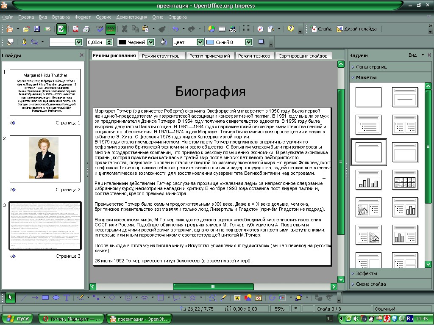434x325 pixels.
Task: Send document as e-mail via the envelope icon
Action: click(47, 29)
